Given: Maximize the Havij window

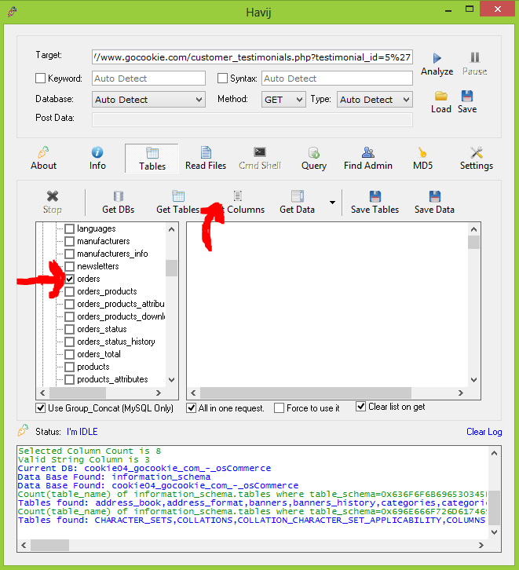Looking at the screenshot, I should [x=470, y=9].
